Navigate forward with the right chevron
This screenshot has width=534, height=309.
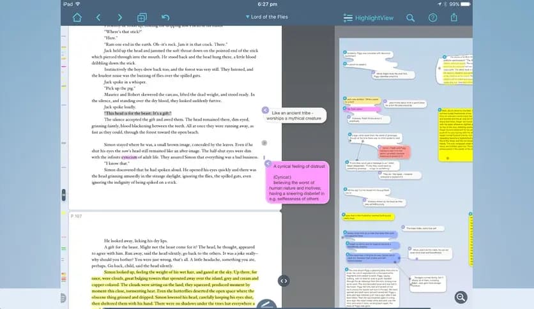click(x=119, y=17)
